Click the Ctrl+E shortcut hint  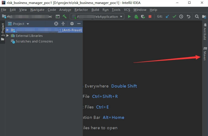(102, 107)
